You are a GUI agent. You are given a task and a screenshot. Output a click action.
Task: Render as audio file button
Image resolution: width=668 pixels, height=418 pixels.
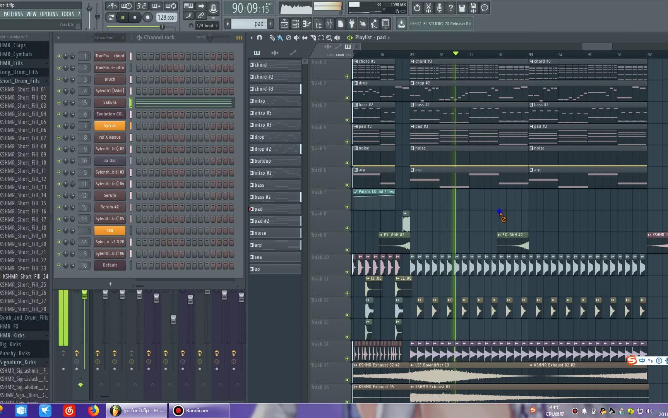click(x=473, y=8)
